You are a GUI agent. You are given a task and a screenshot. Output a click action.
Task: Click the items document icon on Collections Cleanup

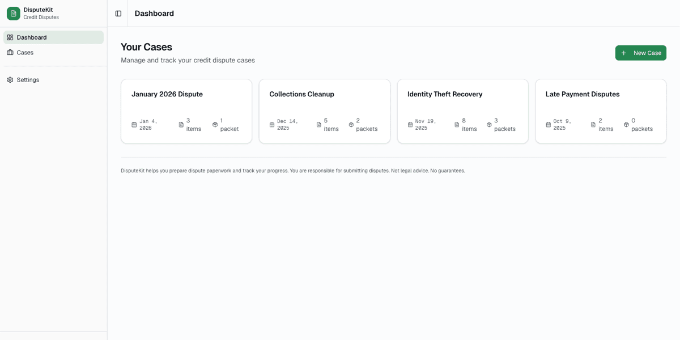319,125
